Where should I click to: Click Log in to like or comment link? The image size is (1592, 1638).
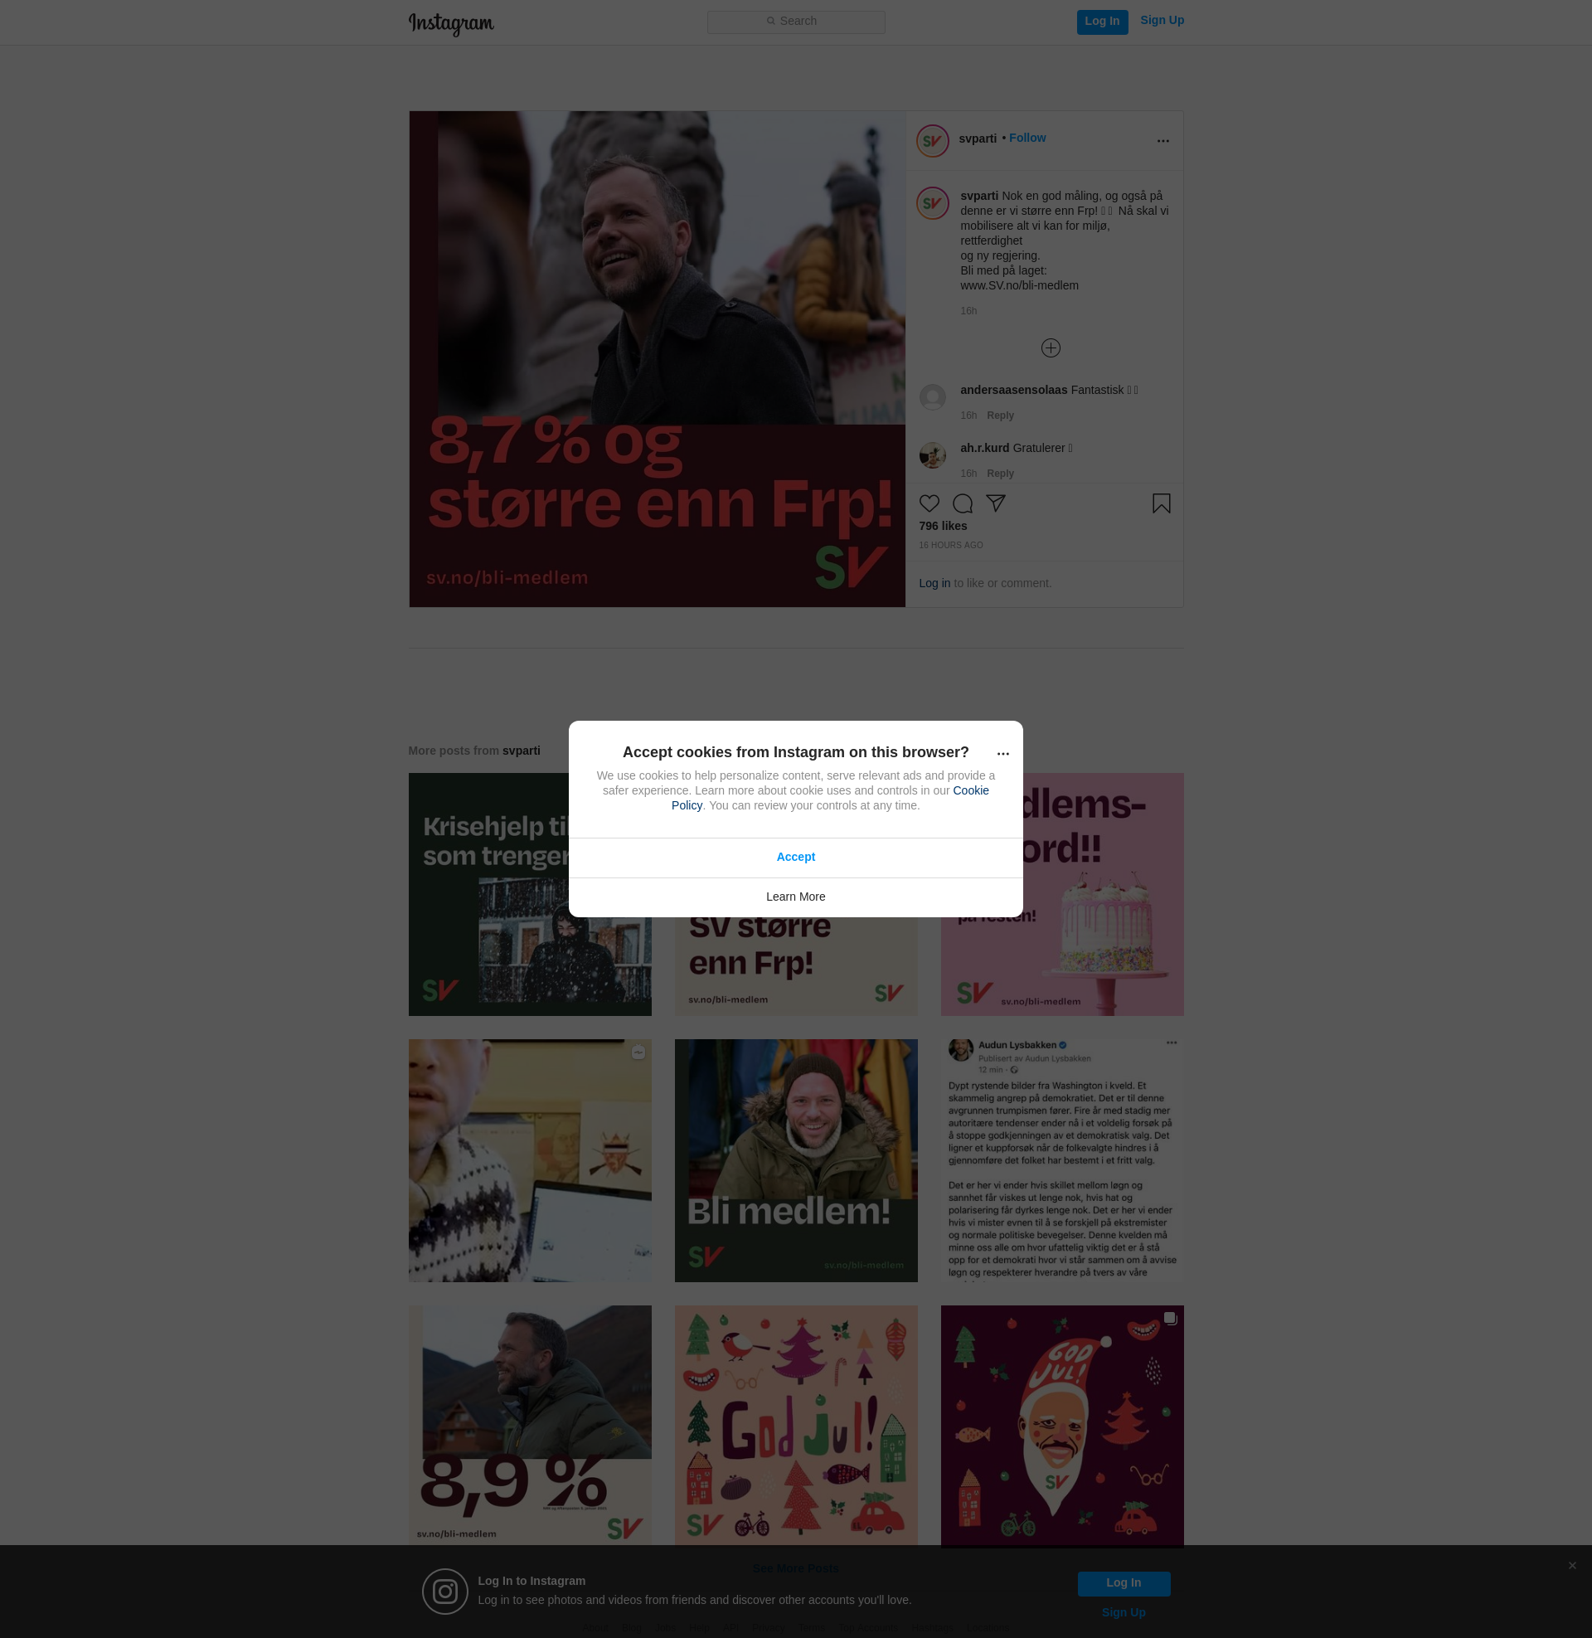point(934,584)
